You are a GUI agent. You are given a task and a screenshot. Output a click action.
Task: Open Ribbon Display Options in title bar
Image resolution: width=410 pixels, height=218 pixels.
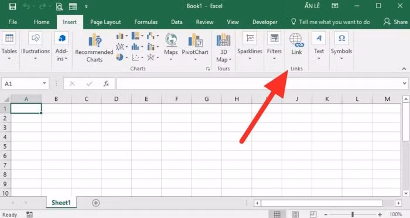coord(335,6)
